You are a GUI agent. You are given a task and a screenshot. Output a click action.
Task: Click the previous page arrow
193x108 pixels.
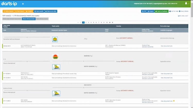click(81, 23)
